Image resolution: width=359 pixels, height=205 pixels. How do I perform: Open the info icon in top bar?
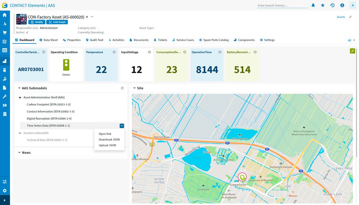coord(342,5)
